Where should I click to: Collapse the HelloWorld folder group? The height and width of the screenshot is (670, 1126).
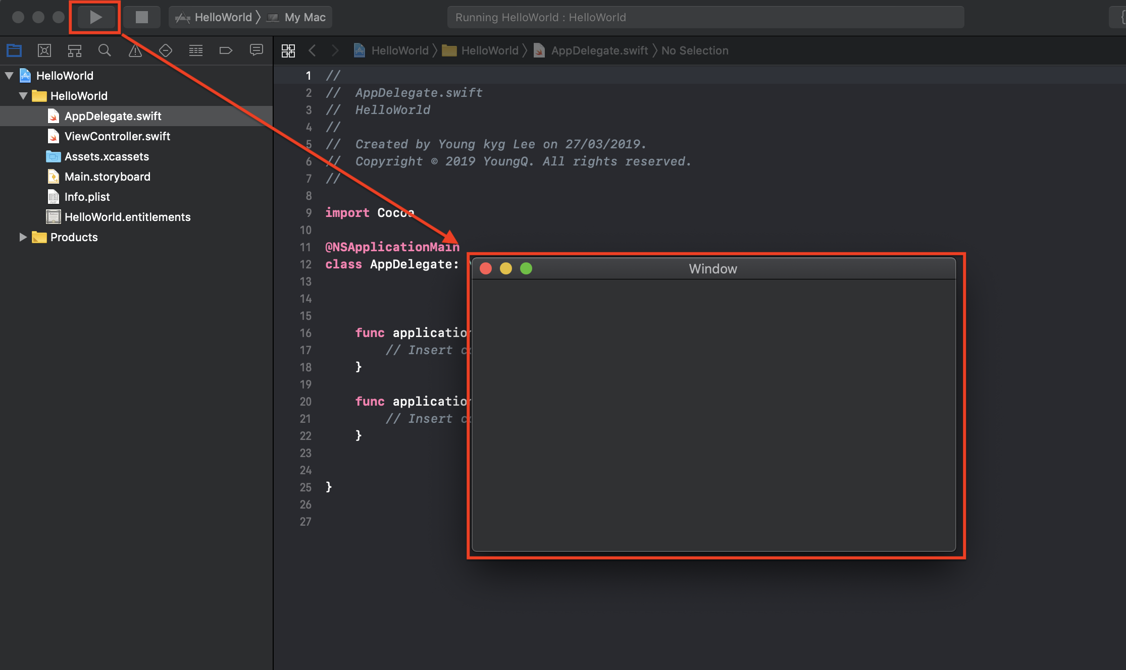pos(23,96)
